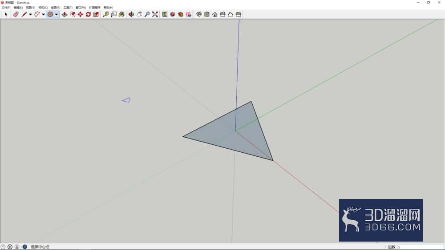This screenshot has width=445, height=250.
Task: Select the Text label tool
Action: click(x=114, y=15)
